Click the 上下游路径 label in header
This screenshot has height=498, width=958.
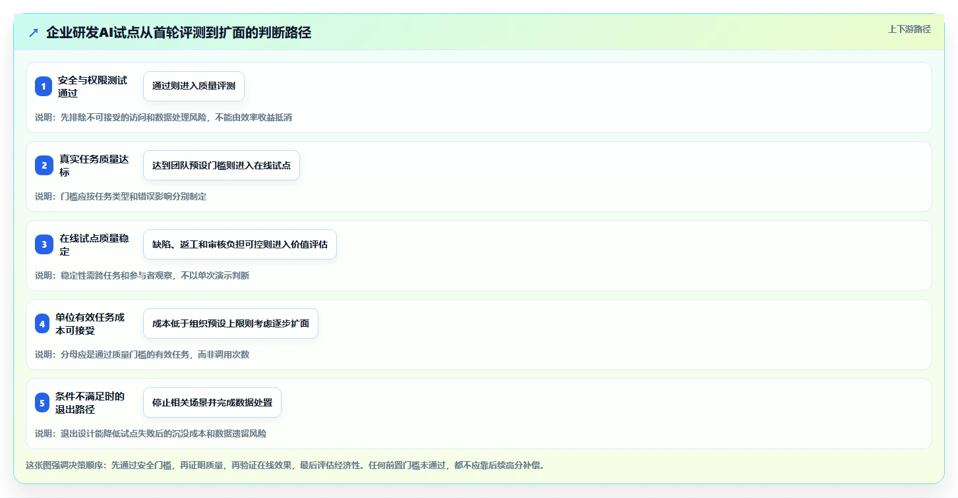[x=910, y=29]
